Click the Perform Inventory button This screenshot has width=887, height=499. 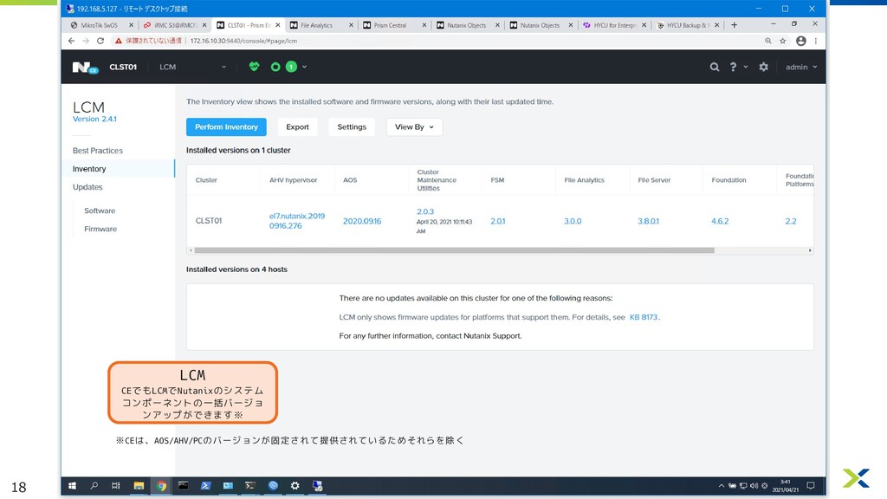(x=226, y=126)
